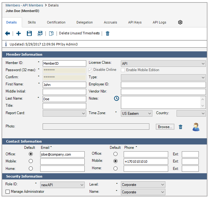Open the API Keys tab

[135, 22]
